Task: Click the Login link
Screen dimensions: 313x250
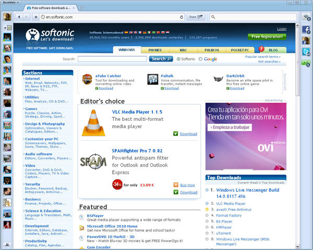Action: (x=282, y=29)
